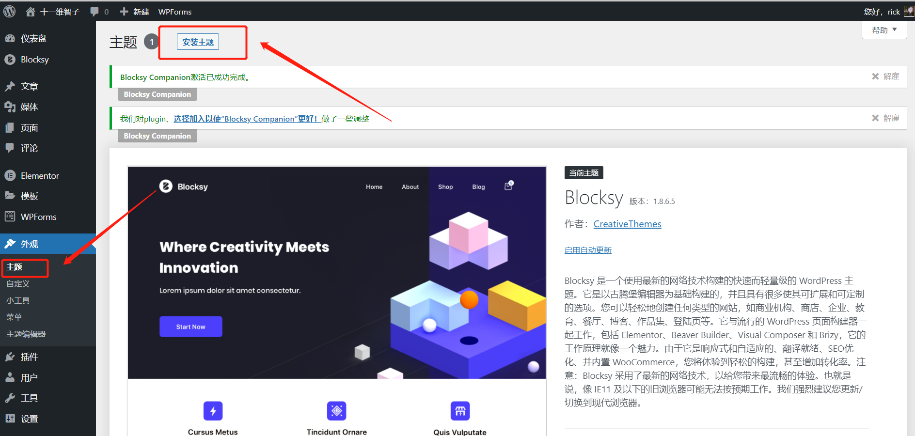Select 主题 submenu under 外观
Screen dimensions: 915x436
[15, 267]
